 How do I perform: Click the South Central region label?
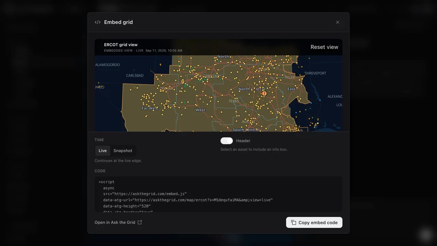click(x=246, y=130)
